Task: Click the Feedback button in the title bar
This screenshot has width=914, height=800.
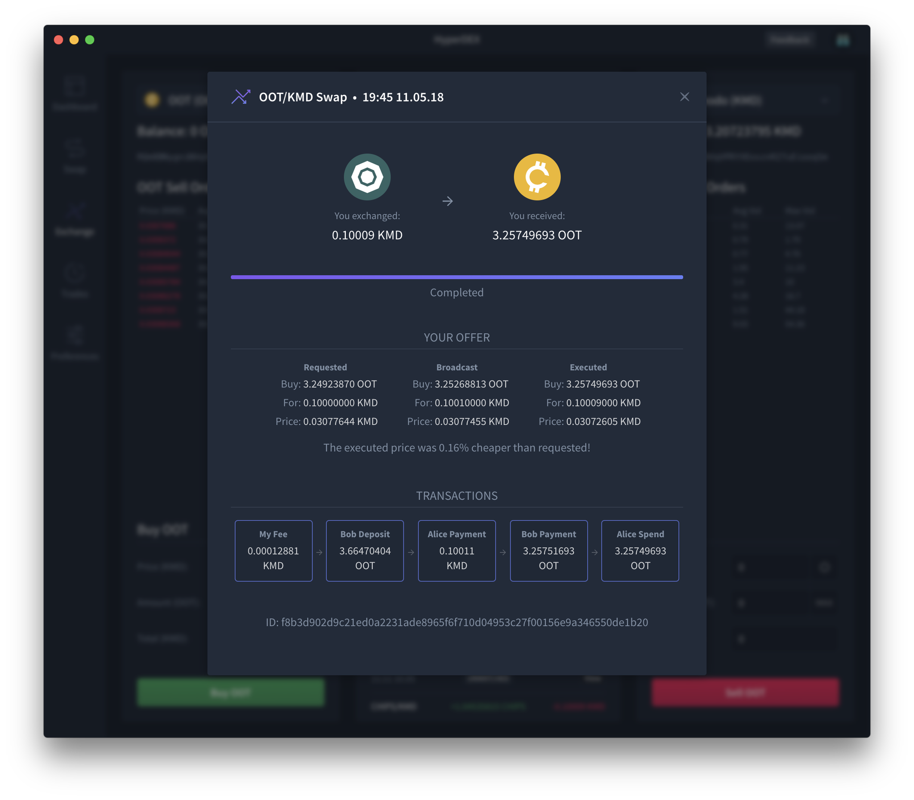Action: (790, 40)
